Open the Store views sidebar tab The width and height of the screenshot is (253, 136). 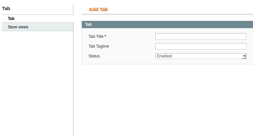click(37, 27)
